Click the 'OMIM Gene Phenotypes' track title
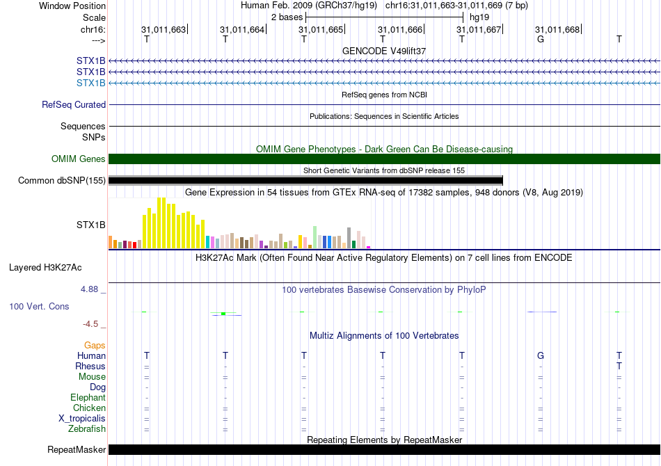The width and height of the screenshot is (661, 466). coord(384,149)
